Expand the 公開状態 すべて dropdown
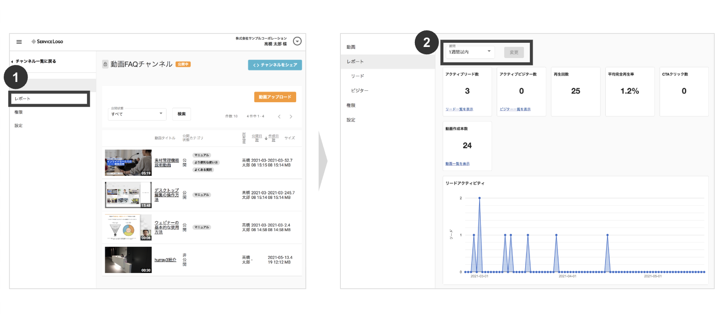Screen dimensions: 723x314 pos(137,114)
